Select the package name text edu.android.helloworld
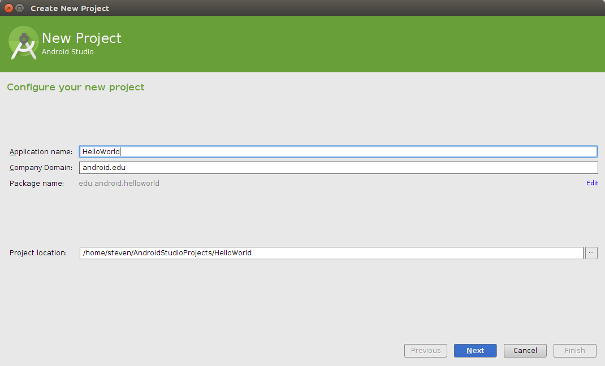The width and height of the screenshot is (605, 366). [119, 184]
